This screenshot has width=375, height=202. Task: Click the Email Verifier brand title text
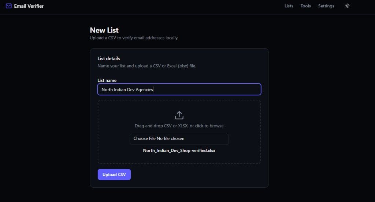[x=29, y=6]
